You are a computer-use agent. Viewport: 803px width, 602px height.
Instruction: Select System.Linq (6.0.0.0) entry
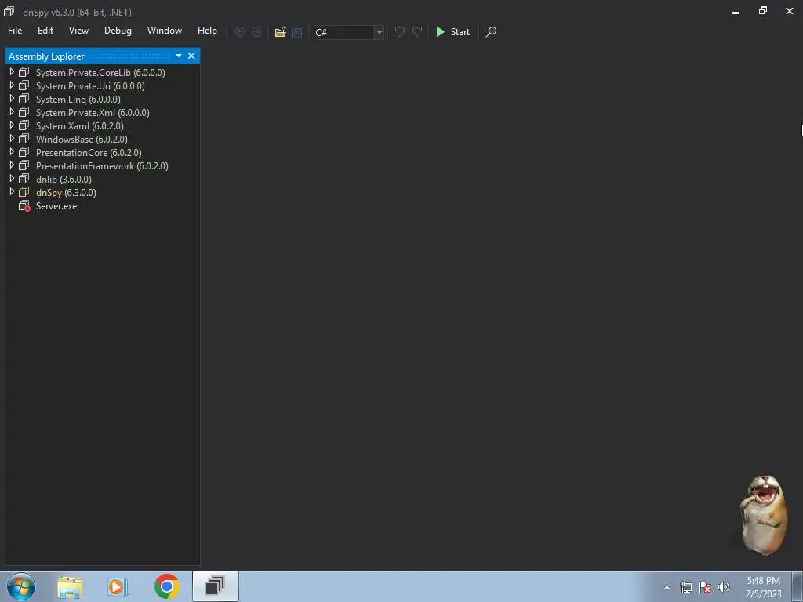point(78,100)
